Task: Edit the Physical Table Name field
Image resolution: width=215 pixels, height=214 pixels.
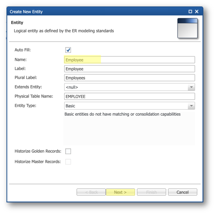Action: point(129,97)
